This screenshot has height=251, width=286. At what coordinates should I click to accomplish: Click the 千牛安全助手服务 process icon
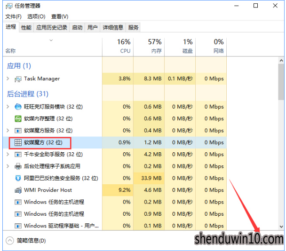18,154
